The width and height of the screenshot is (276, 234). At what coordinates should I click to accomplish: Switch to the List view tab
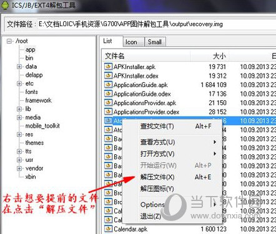(111, 41)
